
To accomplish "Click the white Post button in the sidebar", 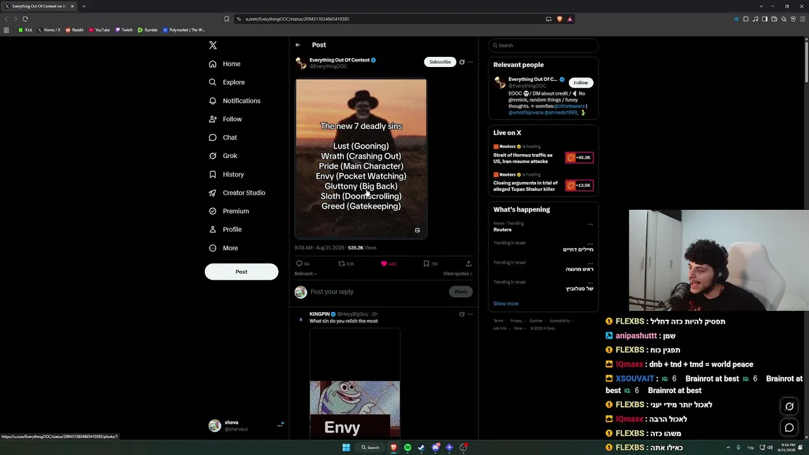I will (x=241, y=272).
